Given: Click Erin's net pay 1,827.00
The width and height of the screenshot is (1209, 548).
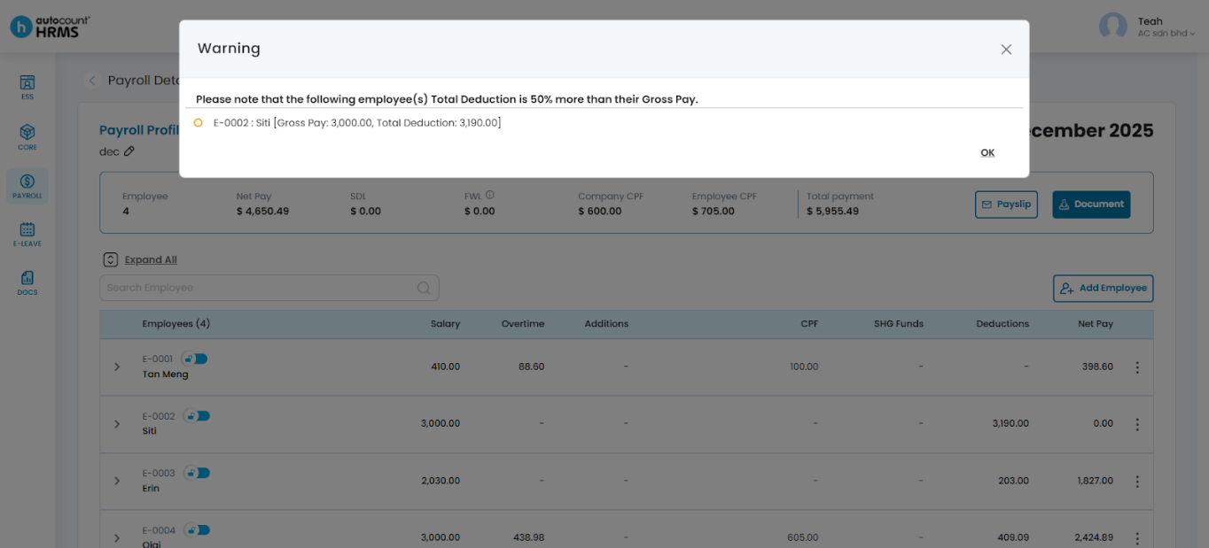Looking at the screenshot, I should click(1095, 481).
